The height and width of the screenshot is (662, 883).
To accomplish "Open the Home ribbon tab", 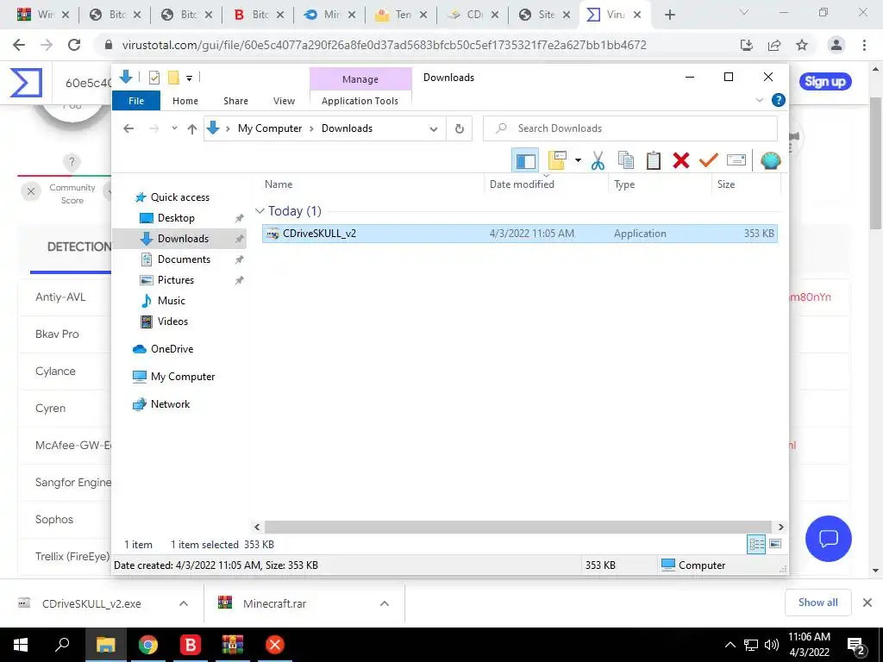I will (x=185, y=101).
